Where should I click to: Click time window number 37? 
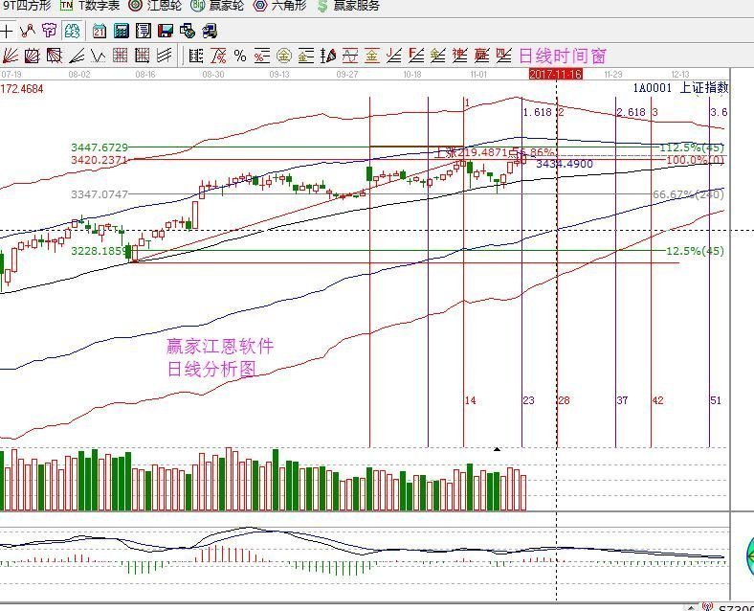(622, 400)
